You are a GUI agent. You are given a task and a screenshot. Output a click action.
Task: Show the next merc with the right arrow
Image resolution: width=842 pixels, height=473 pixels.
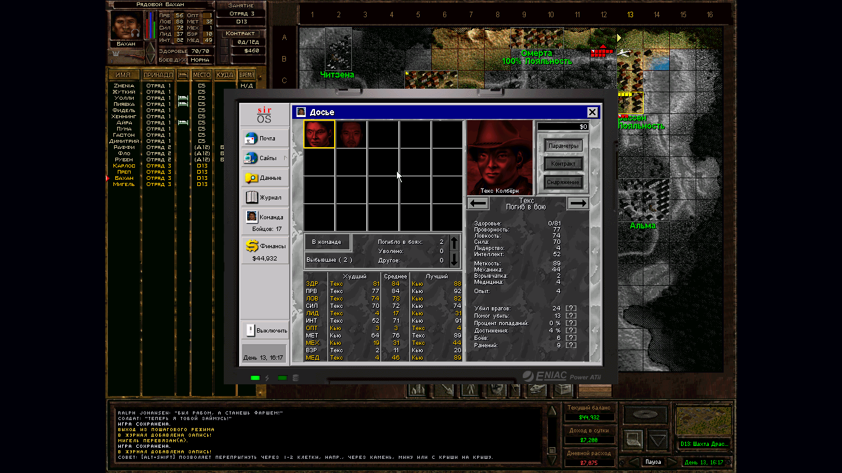[578, 203]
